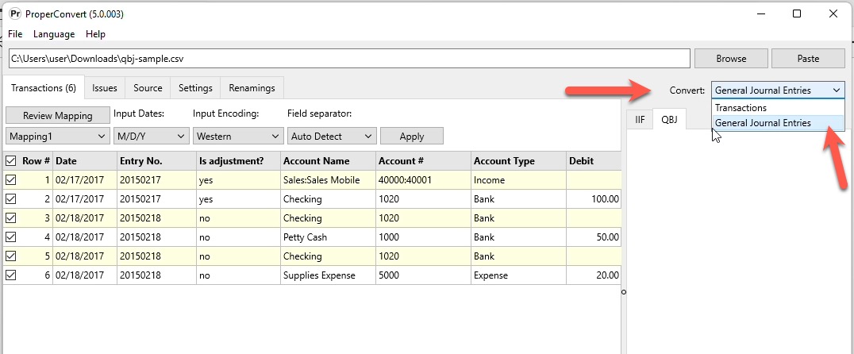Switch to the Issues tab
The width and height of the screenshot is (854, 354).
click(105, 87)
